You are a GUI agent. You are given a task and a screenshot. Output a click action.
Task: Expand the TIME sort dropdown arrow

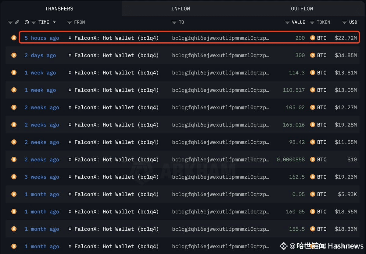click(x=54, y=22)
